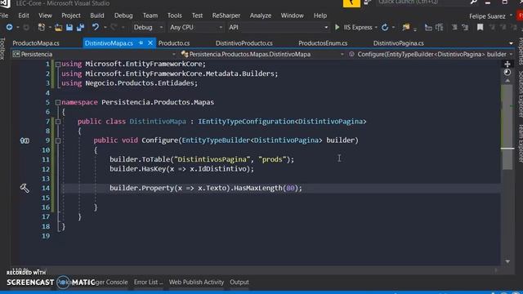
Task: Collapse the DistintivoMapa class at line 7
Action: click(x=58, y=122)
